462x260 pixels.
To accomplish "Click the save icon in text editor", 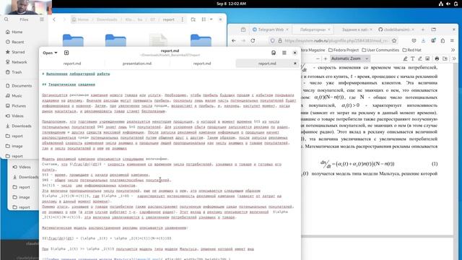I will [274, 53].
